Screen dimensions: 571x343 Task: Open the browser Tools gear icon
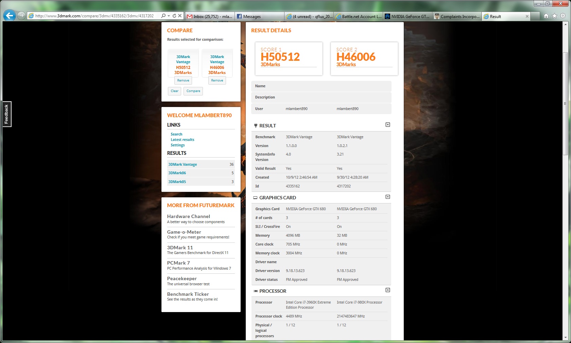[x=563, y=16]
